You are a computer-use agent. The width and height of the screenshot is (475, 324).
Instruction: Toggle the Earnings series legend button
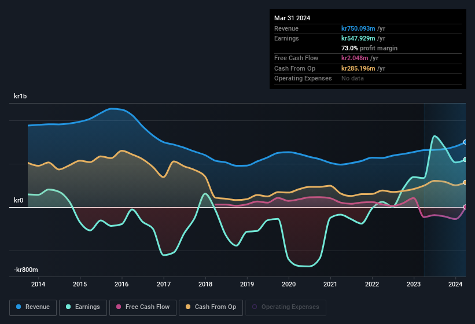[83, 307]
